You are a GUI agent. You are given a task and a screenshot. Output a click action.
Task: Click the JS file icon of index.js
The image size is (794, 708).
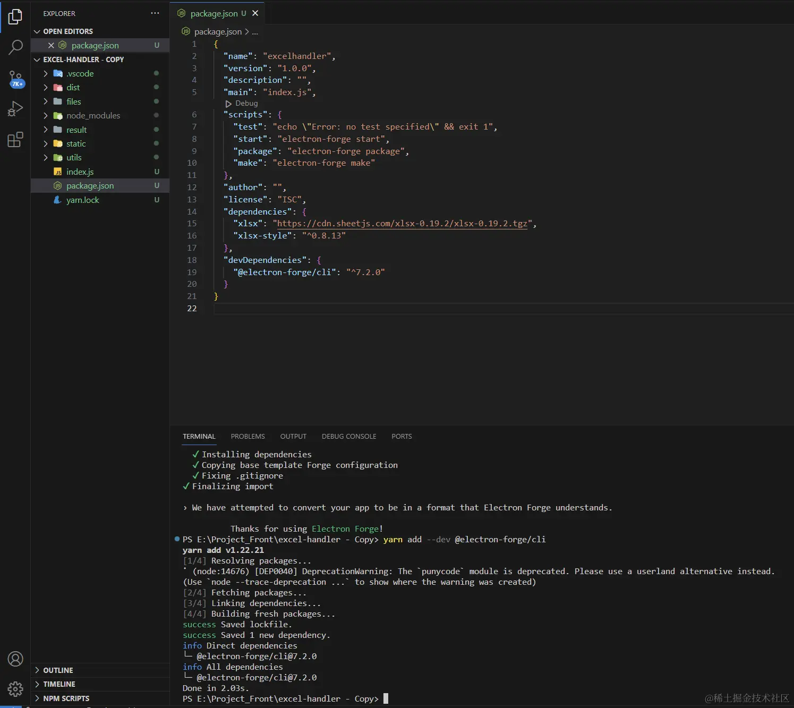point(58,172)
